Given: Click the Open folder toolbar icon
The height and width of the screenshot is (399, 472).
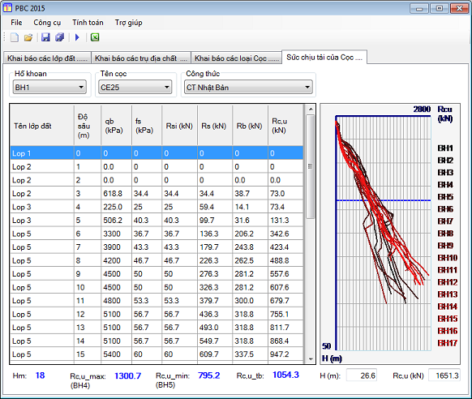Looking at the screenshot, I should pos(28,37).
